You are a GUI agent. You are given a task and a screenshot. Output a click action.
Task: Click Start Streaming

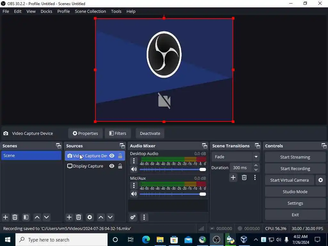295,157
